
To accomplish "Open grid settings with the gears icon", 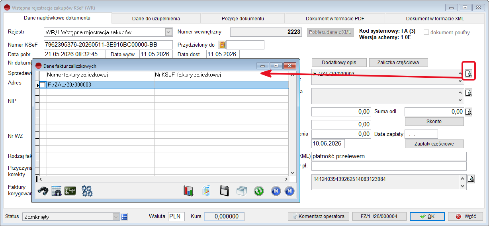I will (87, 191).
